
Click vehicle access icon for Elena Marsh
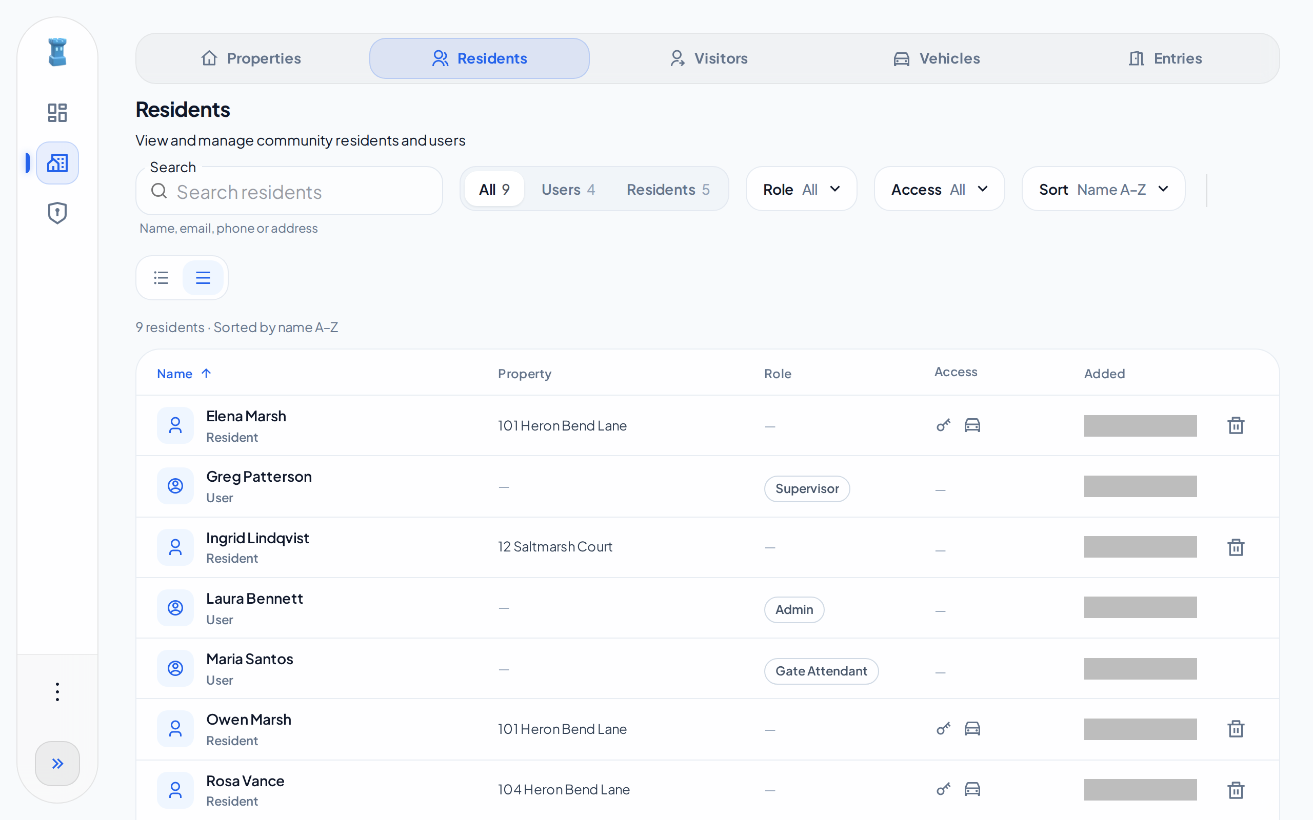tap(972, 425)
